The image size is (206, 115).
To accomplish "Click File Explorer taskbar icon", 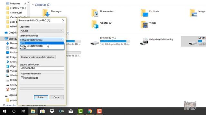I will point(33,111).
